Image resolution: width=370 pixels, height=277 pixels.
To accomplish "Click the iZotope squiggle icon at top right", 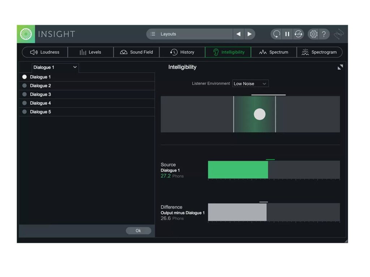I will [x=339, y=34].
